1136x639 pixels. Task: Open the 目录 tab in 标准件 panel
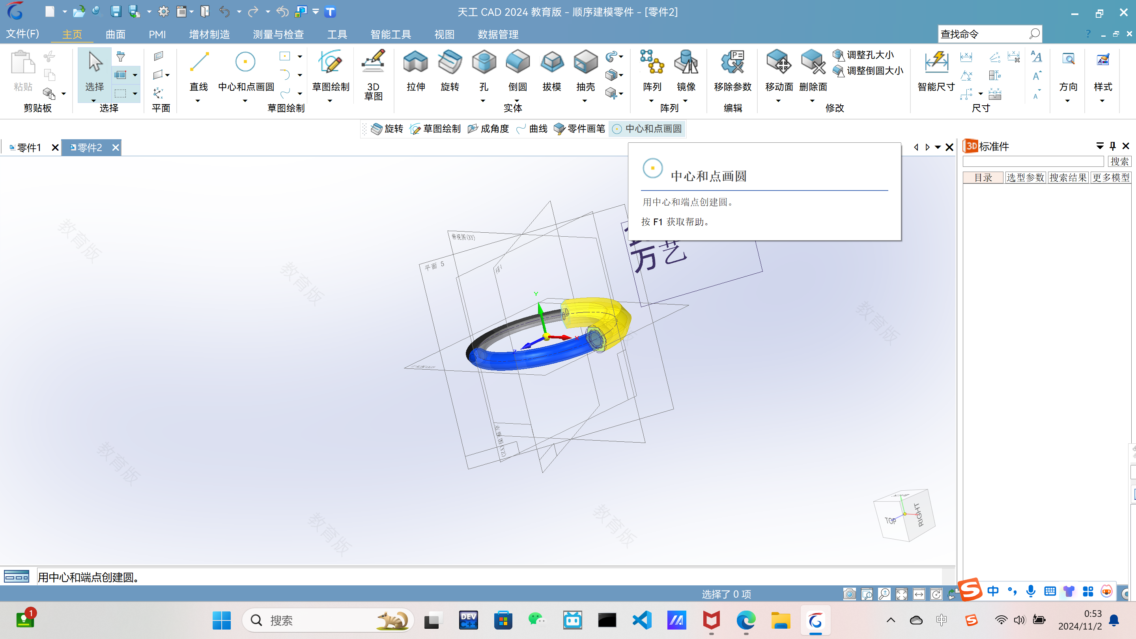coord(983,177)
